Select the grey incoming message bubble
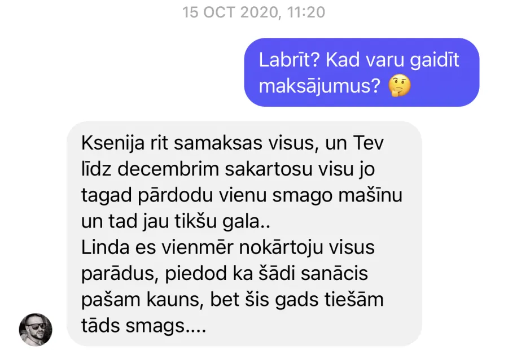The height and width of the screenshot is (350, 508). pyautogui.click(x=244, y=234)
